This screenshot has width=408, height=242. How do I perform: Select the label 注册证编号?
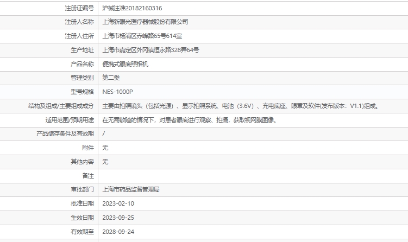79,8
